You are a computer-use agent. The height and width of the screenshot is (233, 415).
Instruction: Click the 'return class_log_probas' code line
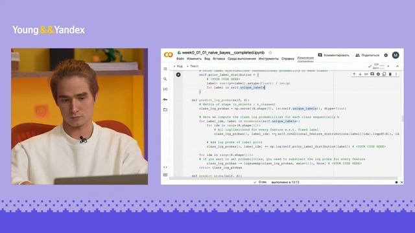click(x=220, y=168)
